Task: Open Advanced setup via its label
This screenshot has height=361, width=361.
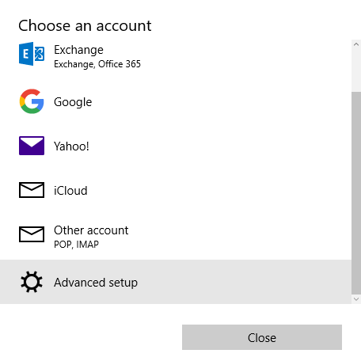Action: point(96,283)
